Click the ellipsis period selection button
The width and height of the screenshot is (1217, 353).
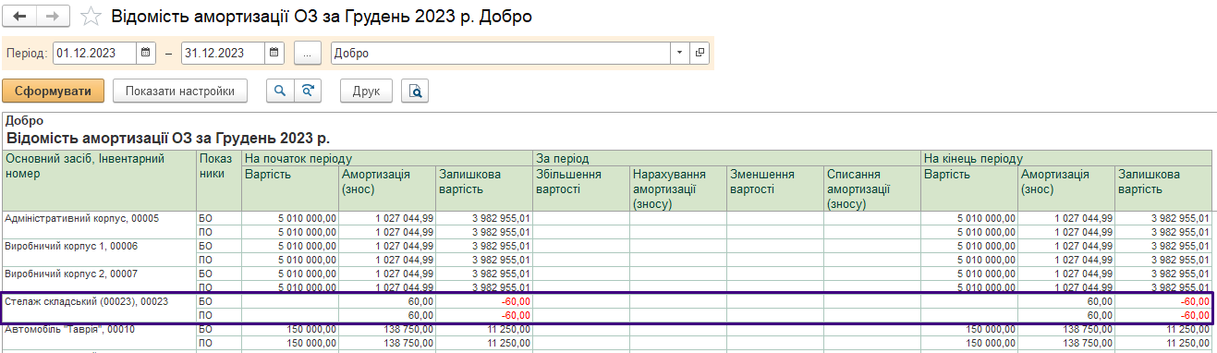click(x=307, y=53)
